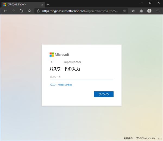Screen dimensions: 163x141
Task: Open the home page via house icon
Action: 29,11
